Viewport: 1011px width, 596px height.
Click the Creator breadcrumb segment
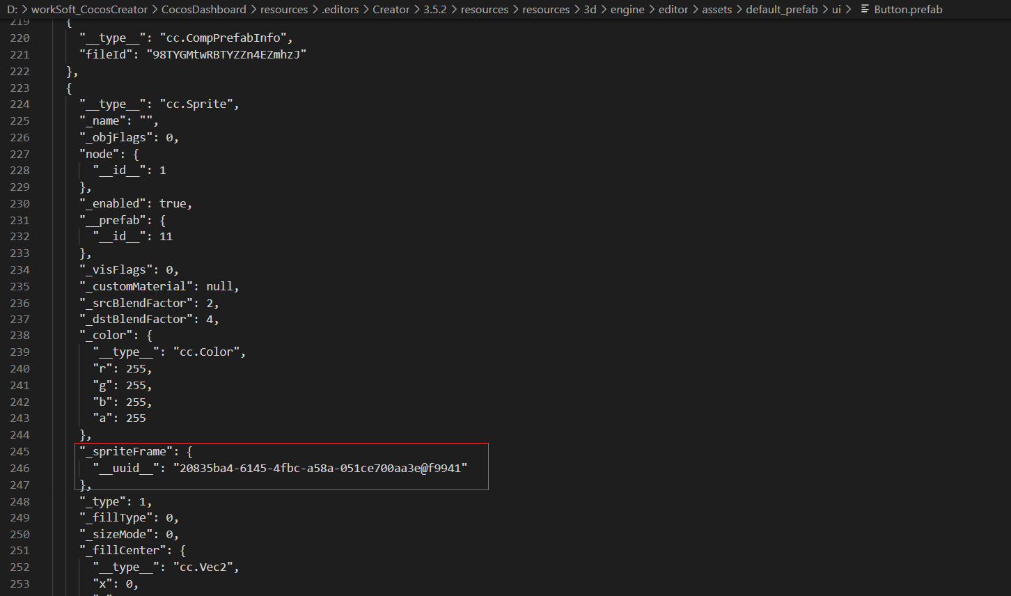[x=391, y=10]
